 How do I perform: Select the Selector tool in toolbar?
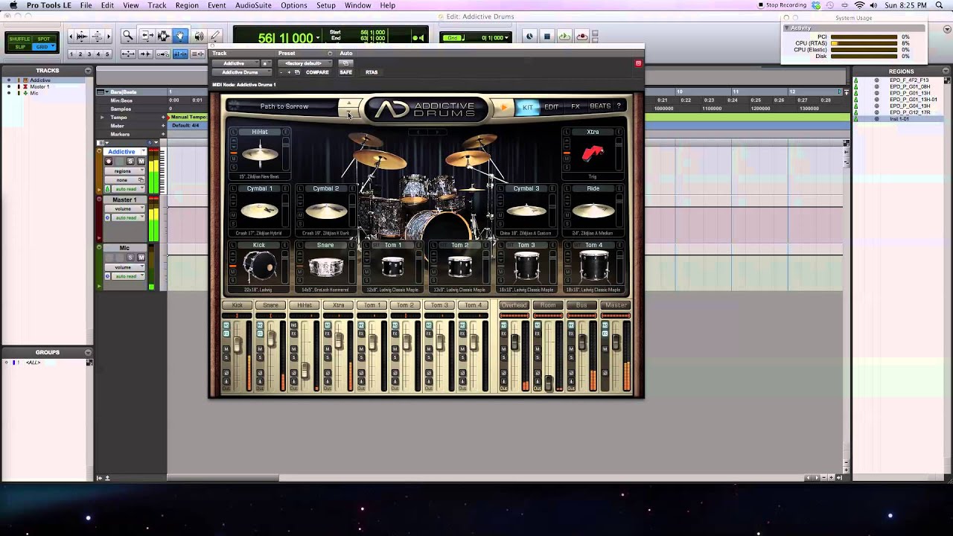pyautogui.click(x=163, y=36)
